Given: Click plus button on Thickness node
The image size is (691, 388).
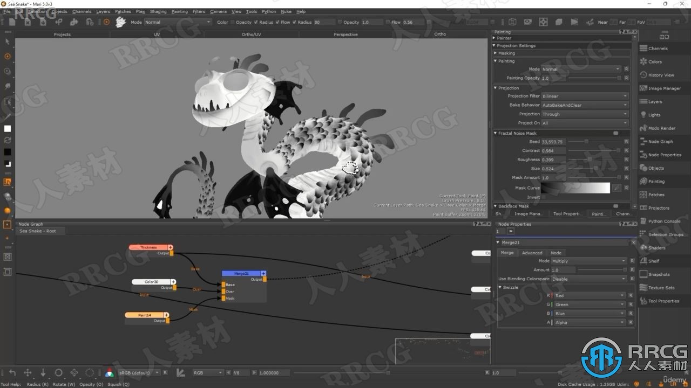Looking at the screenshot, I should click(x=170, y=247).
